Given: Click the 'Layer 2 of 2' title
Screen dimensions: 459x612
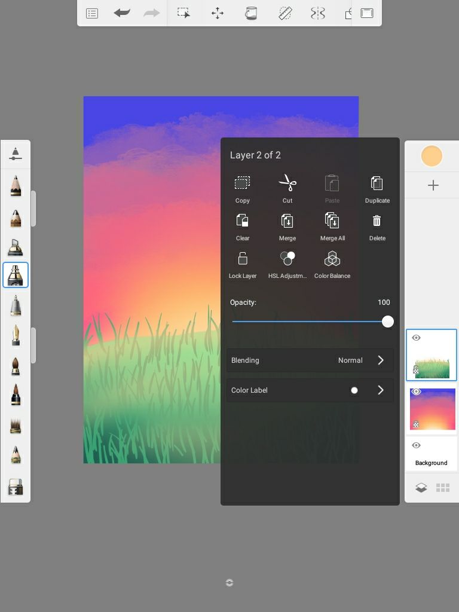Looking at the screenshot, I should pos(255,155).
